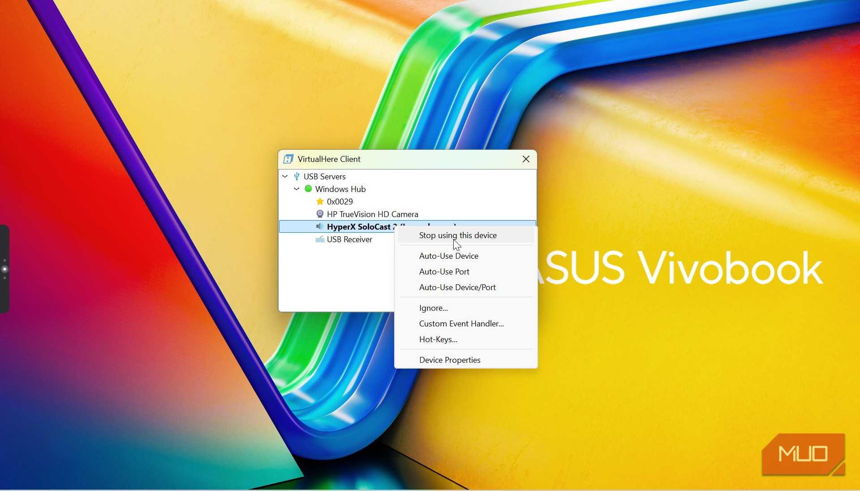The height and width of the screenshot is (491, 860).
Task: Click the speaker icon beside HyperX SoloCast
Action: click(x=319, y=226)
